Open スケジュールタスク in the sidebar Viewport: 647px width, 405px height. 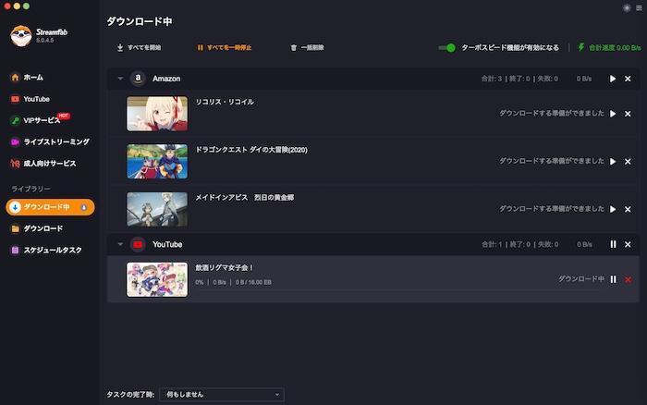click(x=46, y=250)
